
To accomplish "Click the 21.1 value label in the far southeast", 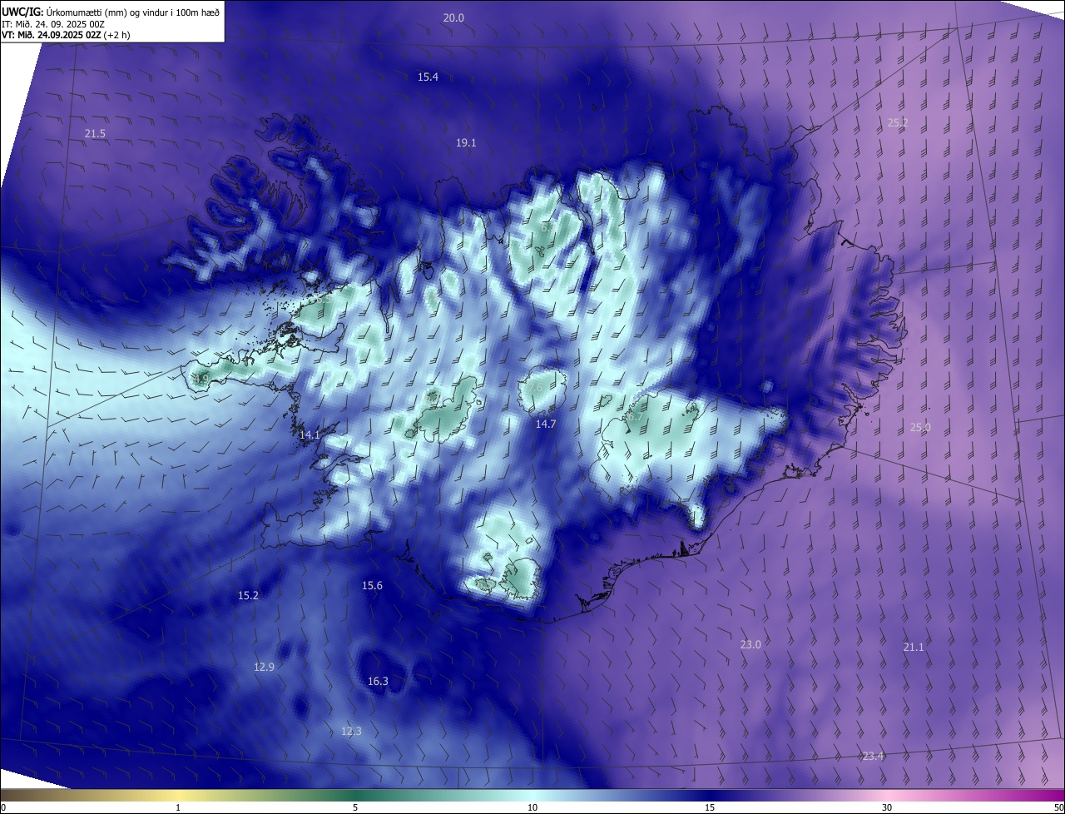I will (x=914, y=647).
